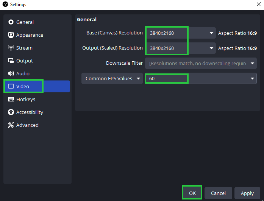
Task: Expand the Output (Scaled) Resolution dropdown arrow
Action: click(x=211, y=48)
